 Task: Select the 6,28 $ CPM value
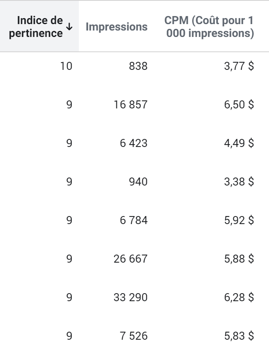(x=239, y=298)
